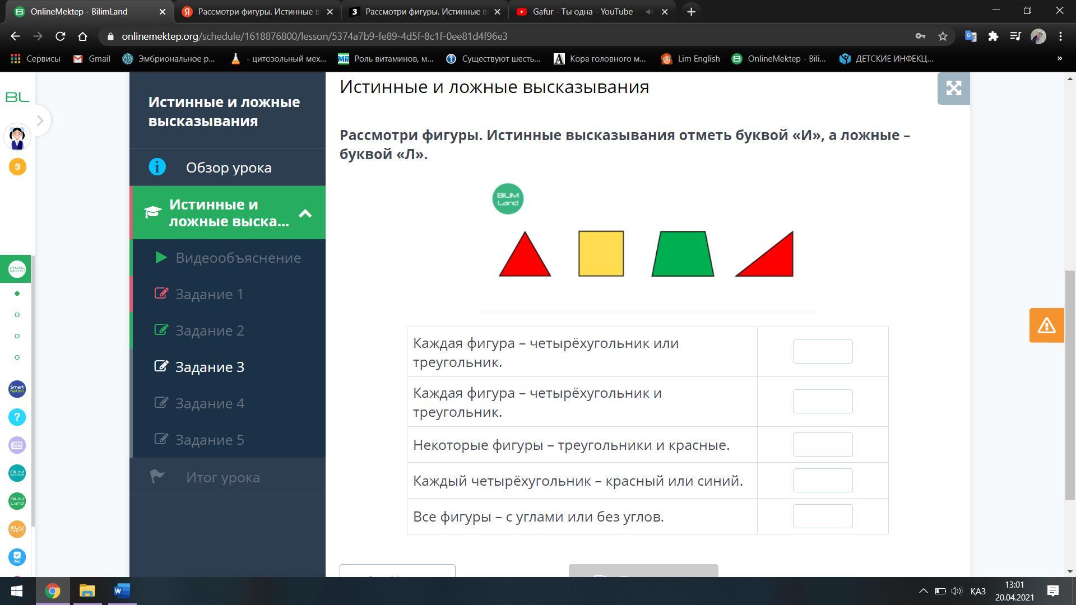Open Видеообъяснение lesson item
The image size is (1076, 605).
click(238, 258)
